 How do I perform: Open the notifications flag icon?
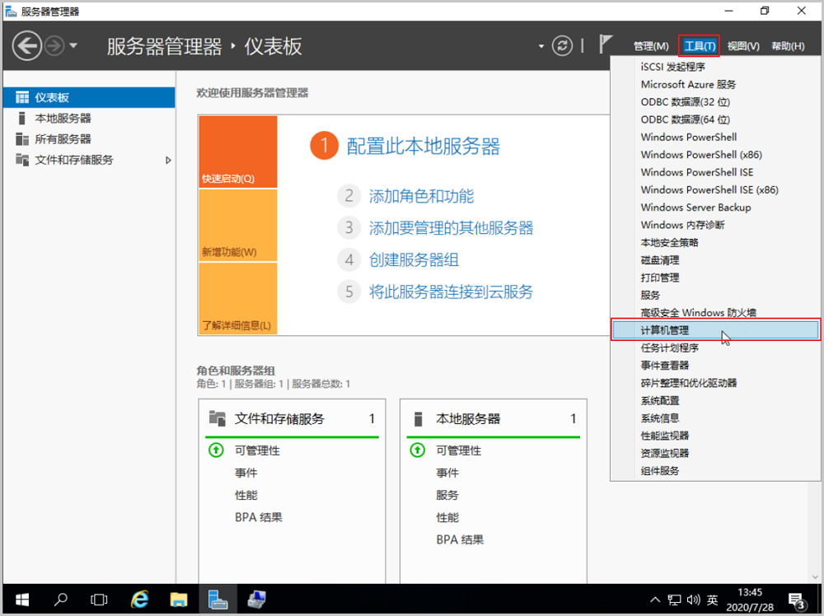click(606, 45)
